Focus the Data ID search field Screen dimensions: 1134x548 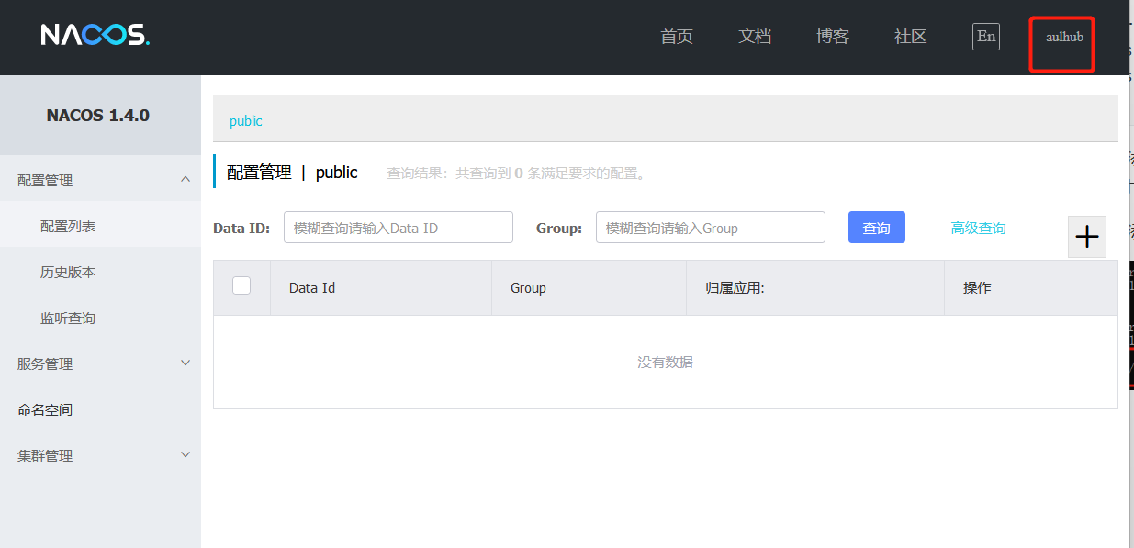pyautogui.click(x=399, y=228)
